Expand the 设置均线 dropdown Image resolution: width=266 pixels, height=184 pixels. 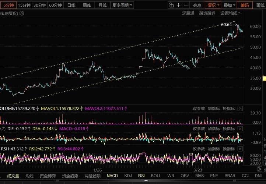point(230,13)
